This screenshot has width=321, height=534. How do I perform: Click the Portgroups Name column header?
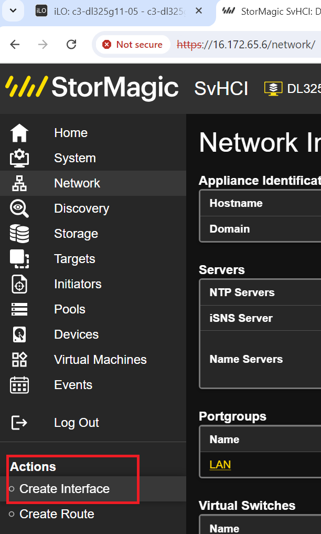point(224,439)
